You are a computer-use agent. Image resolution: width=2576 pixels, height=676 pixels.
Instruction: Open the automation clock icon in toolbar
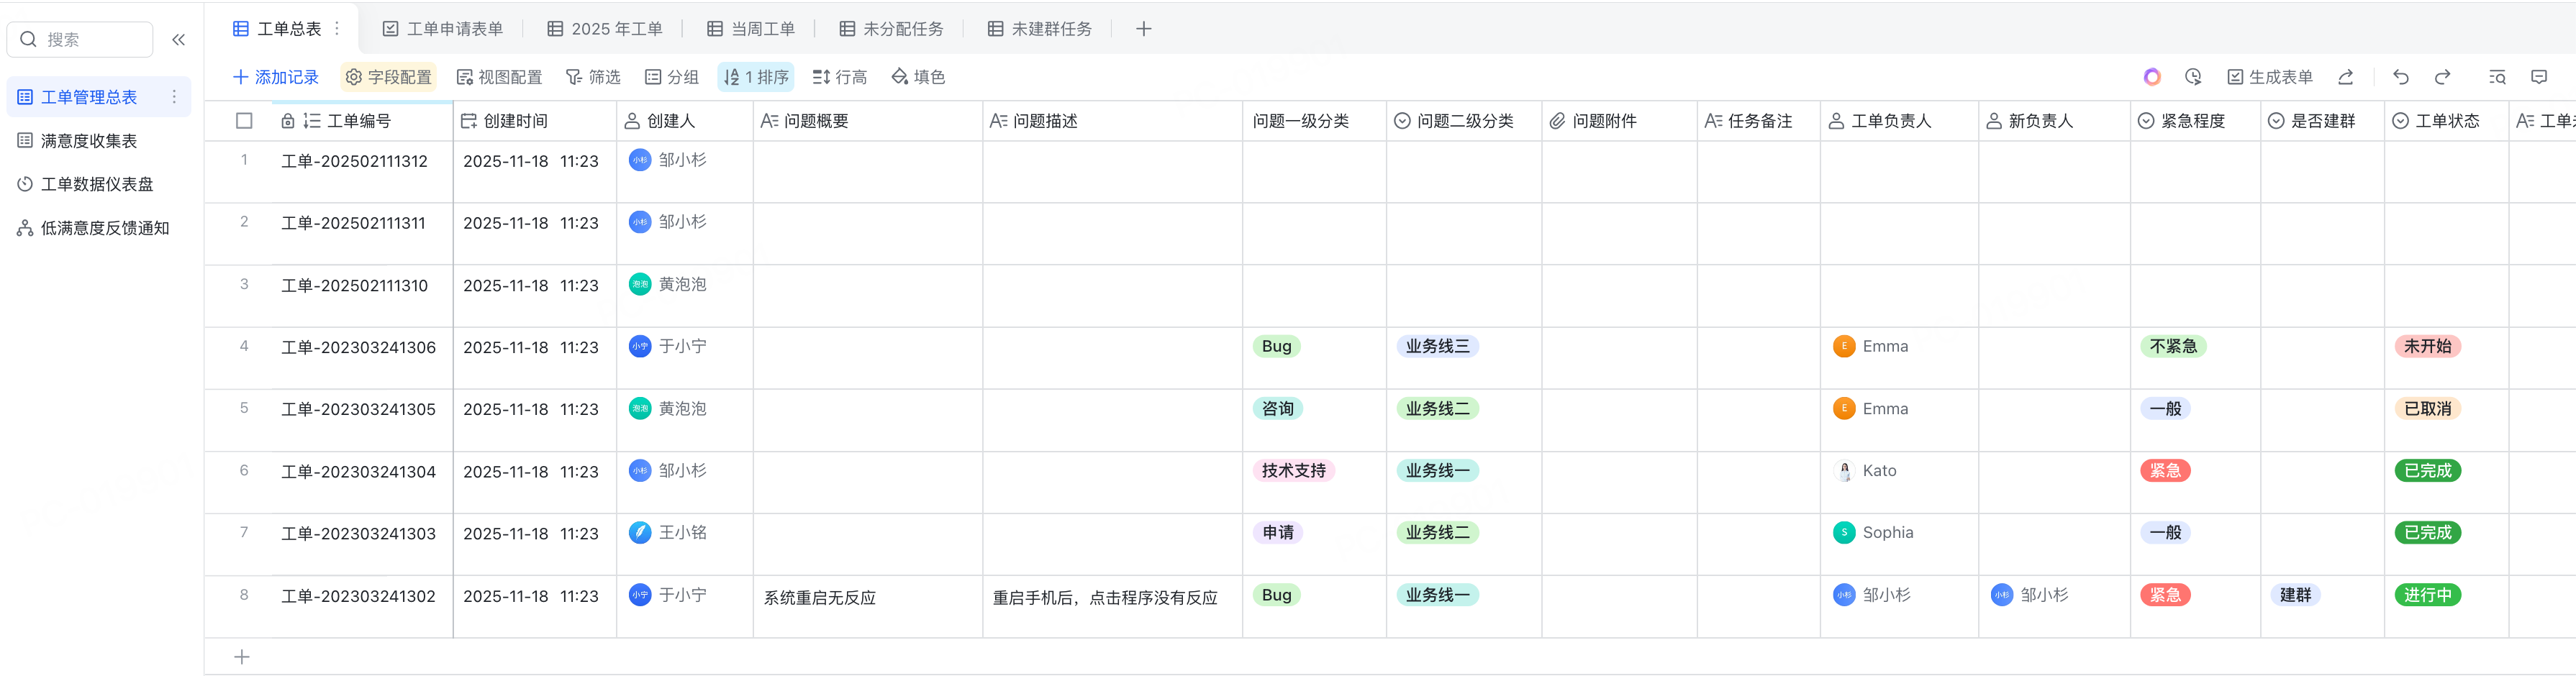2193,77
